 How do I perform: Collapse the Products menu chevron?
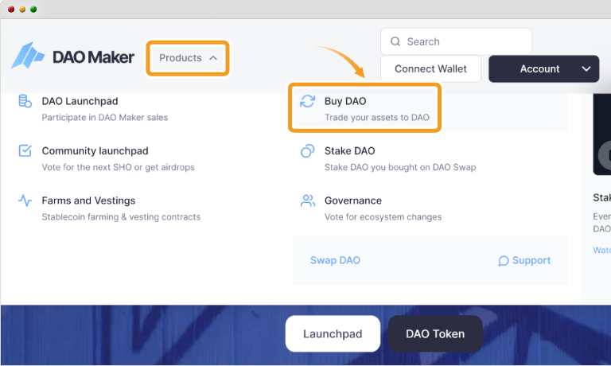coord(213,58)
